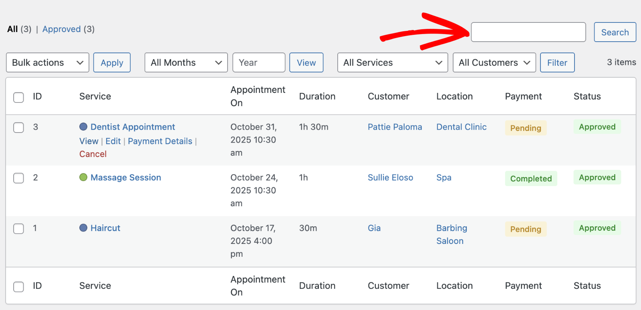Open the Massage Session service link
Viewport: 641px width, 310px height.
point(126,177)
